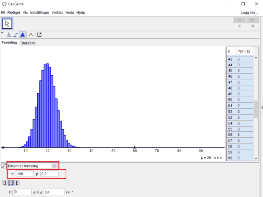Toggle the histogram graph type
Screen dimensions: 263x197
[22, 35]
